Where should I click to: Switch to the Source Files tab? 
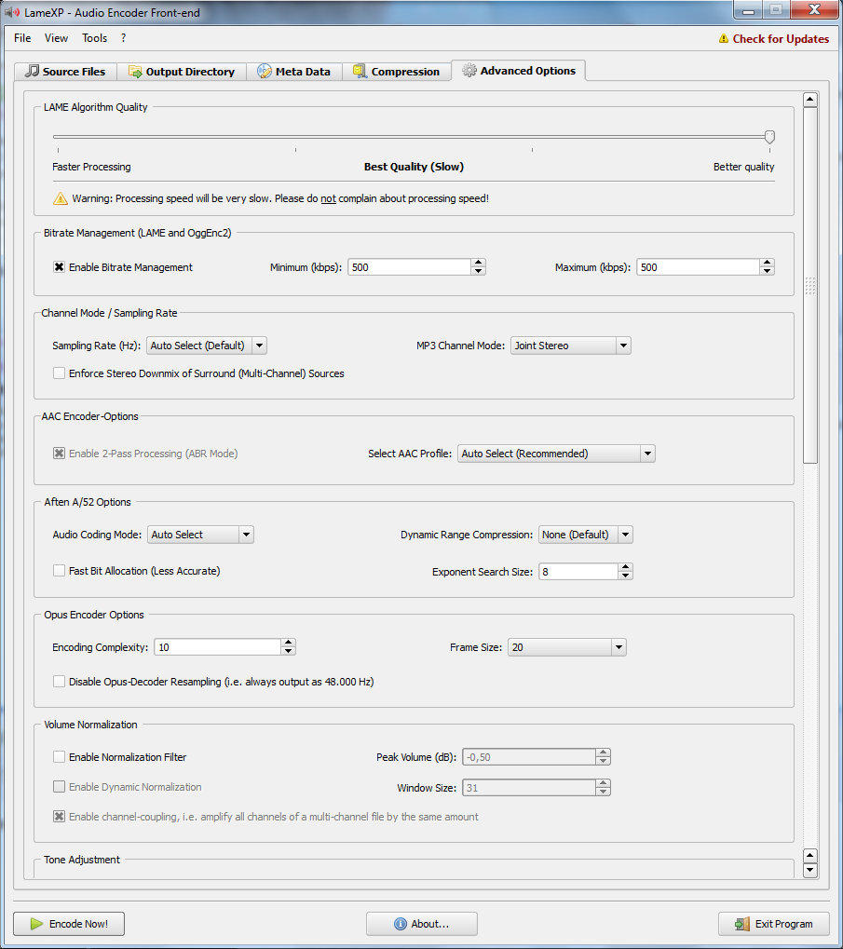(65, 72)
